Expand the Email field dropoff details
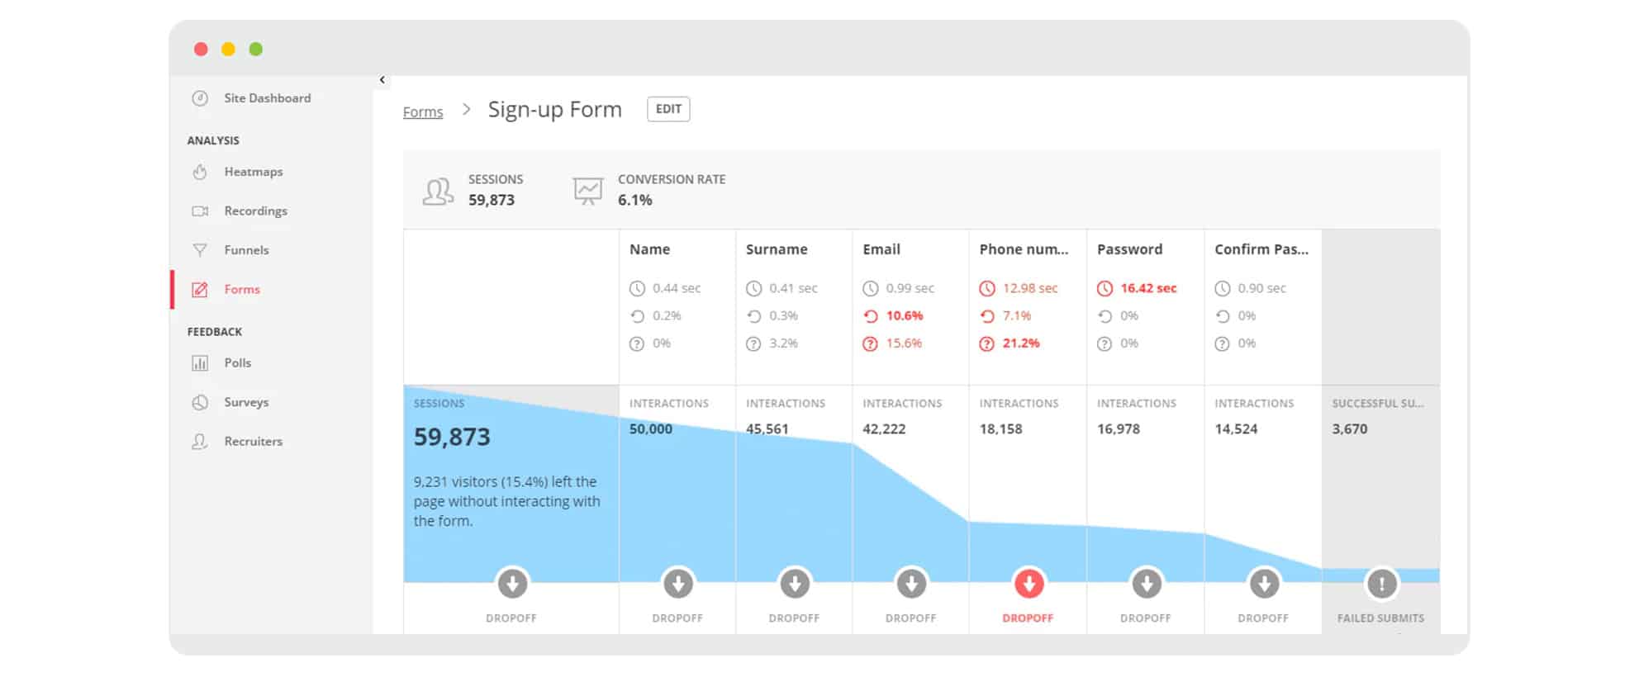 click(x=912, y=584)
